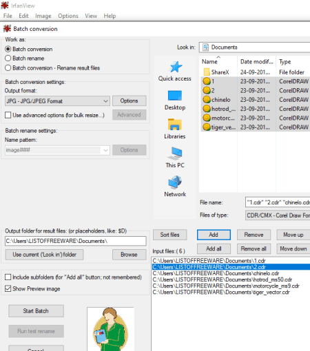Toggle Include subfolders checkbox

8,277
